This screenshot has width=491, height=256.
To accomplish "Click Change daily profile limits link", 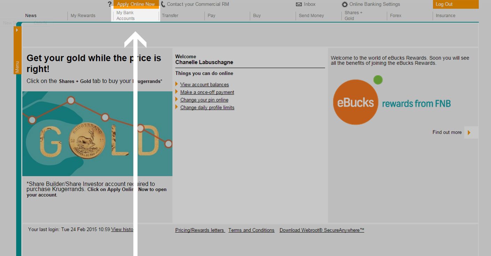I will click(207, 107).
